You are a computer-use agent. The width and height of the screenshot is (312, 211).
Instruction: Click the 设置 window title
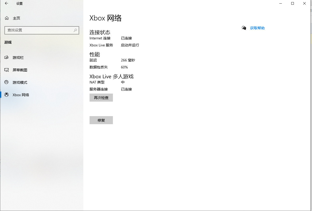tap(19, 4)
